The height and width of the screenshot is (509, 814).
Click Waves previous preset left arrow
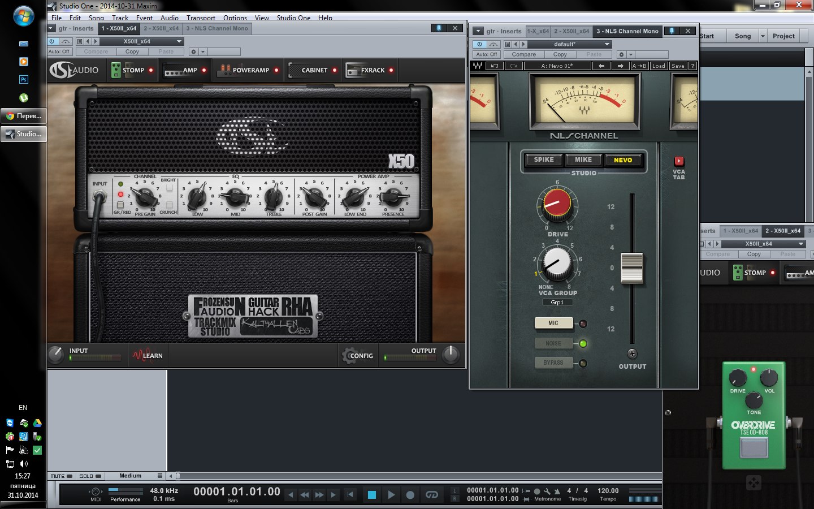(x=602, y=66)
